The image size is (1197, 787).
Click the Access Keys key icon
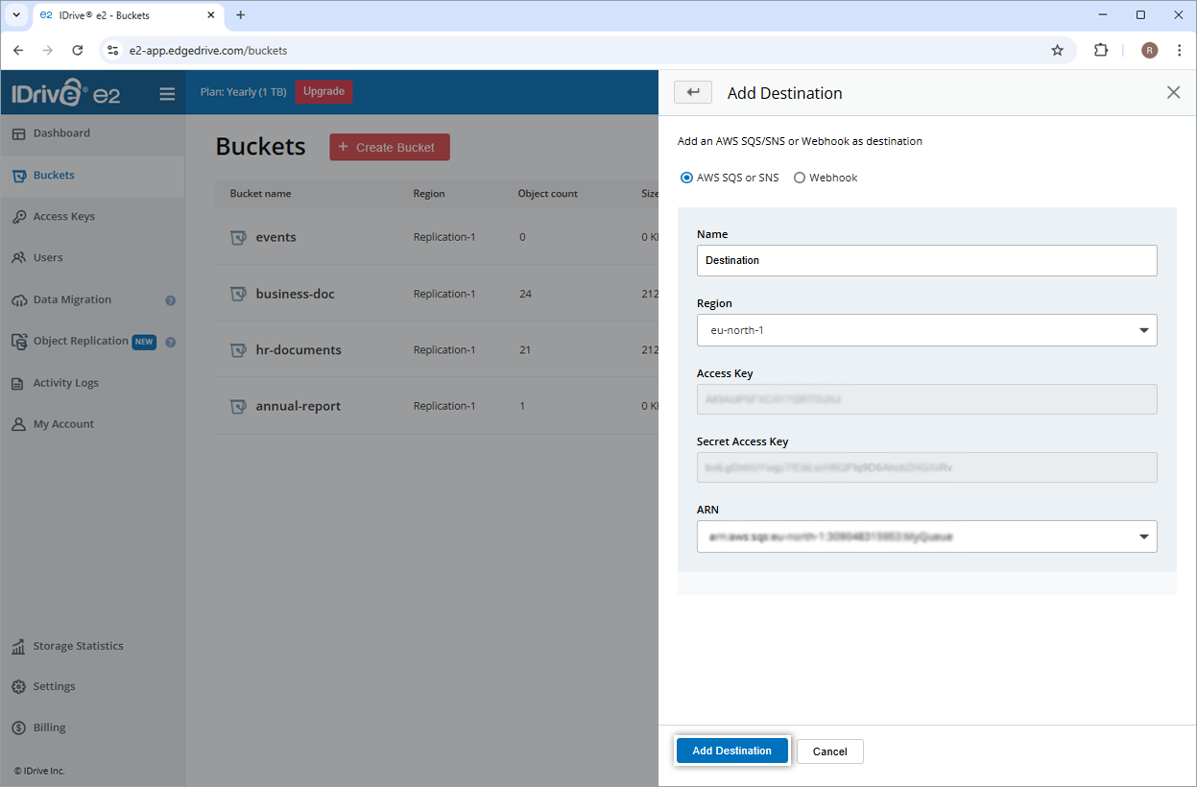pyautogui.click(x=18, y=217)
